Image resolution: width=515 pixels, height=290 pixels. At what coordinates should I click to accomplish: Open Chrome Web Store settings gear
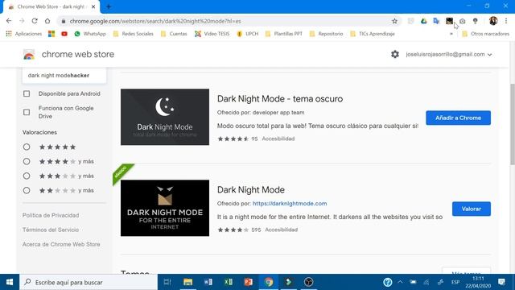[x=395, y=54]
